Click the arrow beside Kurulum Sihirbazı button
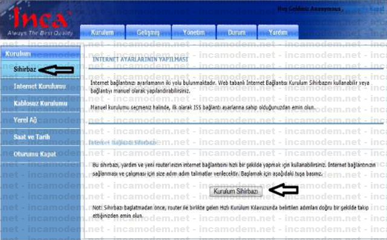The image size is (387, 240). tap(284, 190)
